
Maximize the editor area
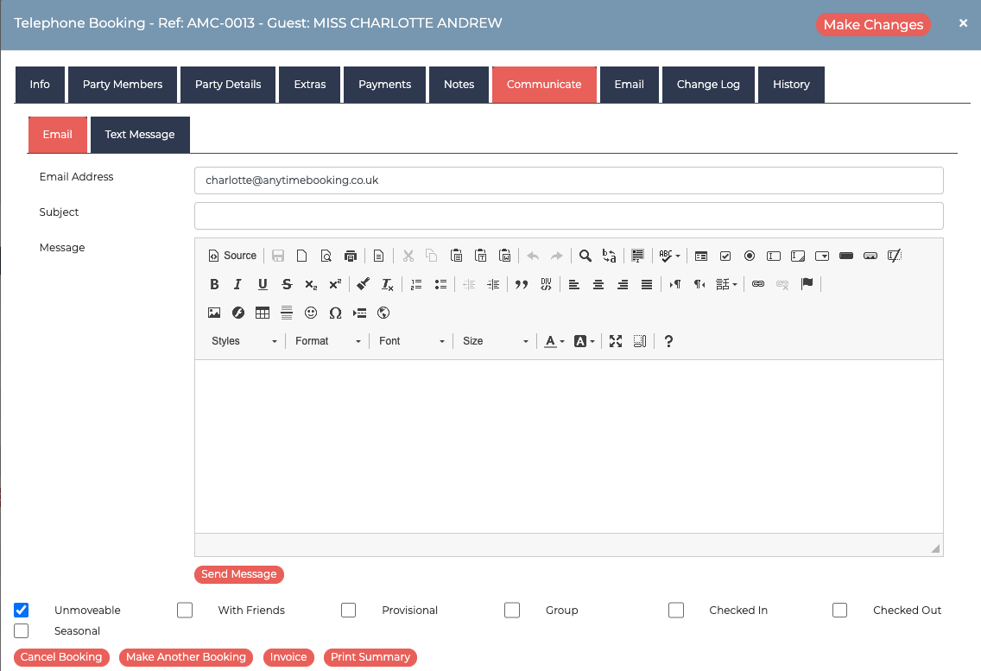(616, 341)
